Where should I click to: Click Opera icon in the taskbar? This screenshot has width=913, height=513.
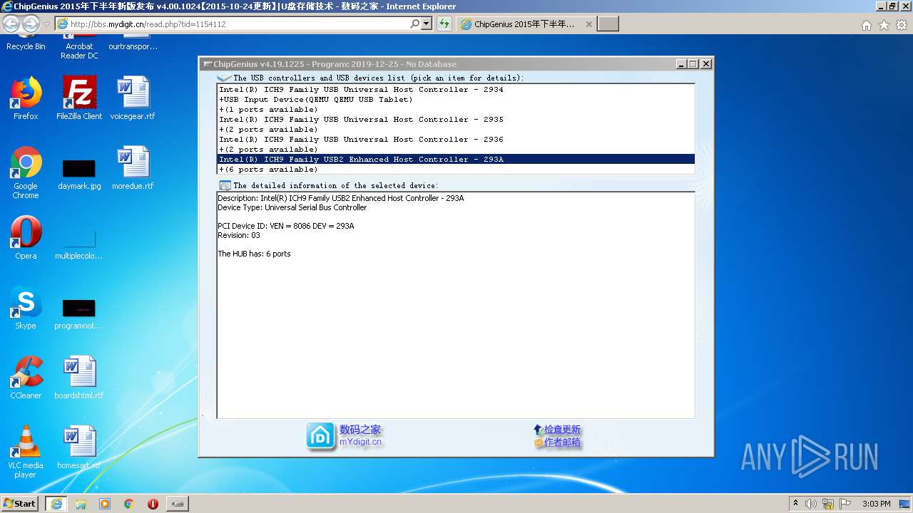point(153,504)
